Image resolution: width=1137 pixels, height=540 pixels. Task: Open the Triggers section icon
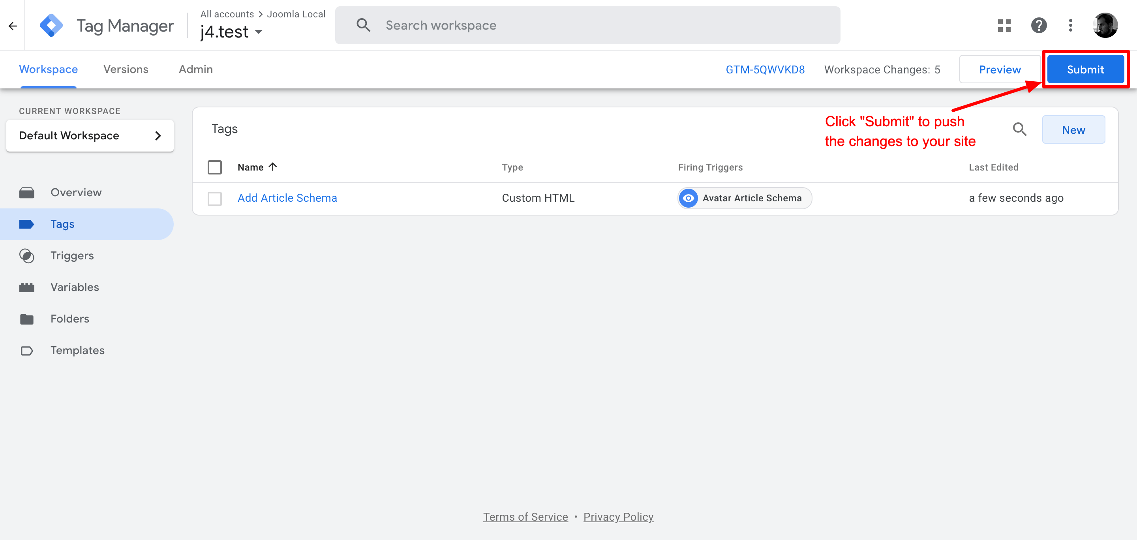coord(27,255)
